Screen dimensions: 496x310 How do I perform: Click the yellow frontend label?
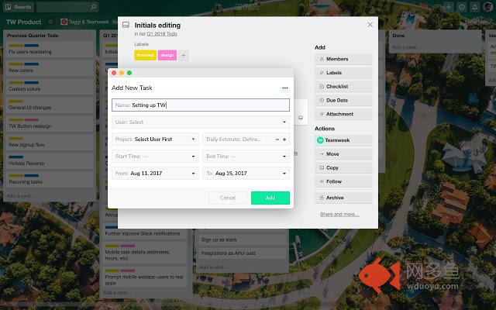click(145, 55)
